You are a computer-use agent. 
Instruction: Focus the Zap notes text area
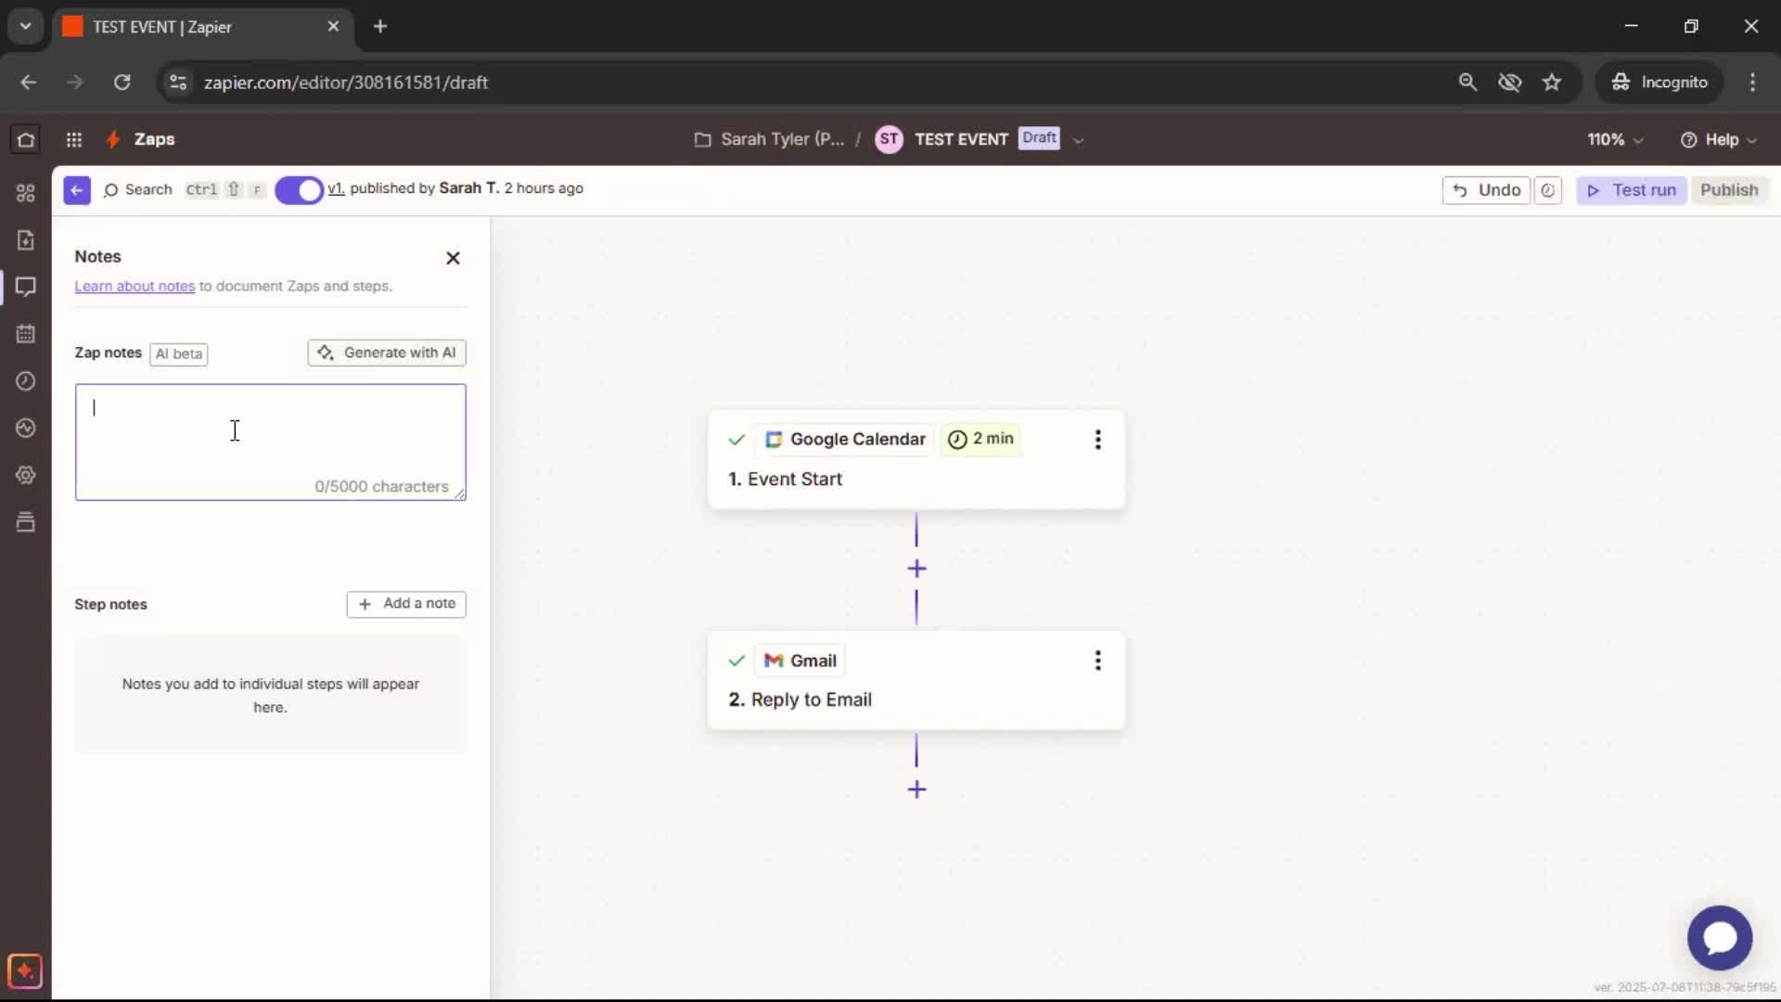(270, 443)
